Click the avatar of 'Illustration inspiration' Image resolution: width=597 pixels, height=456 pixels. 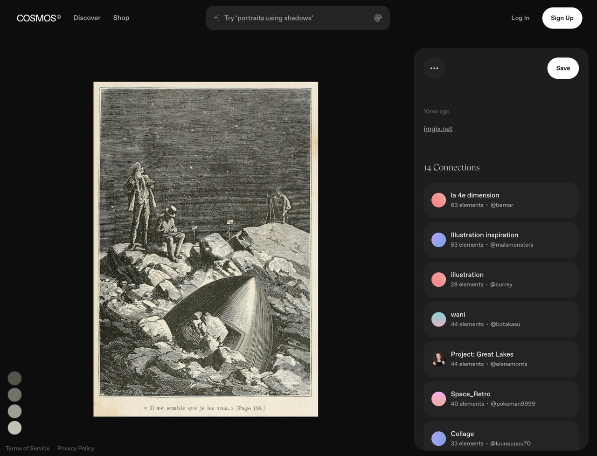tap(438, 240)
